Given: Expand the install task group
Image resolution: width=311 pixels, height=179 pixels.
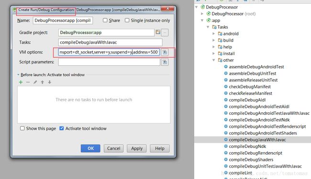Looking at the screenshot, I should pos(213,54).
